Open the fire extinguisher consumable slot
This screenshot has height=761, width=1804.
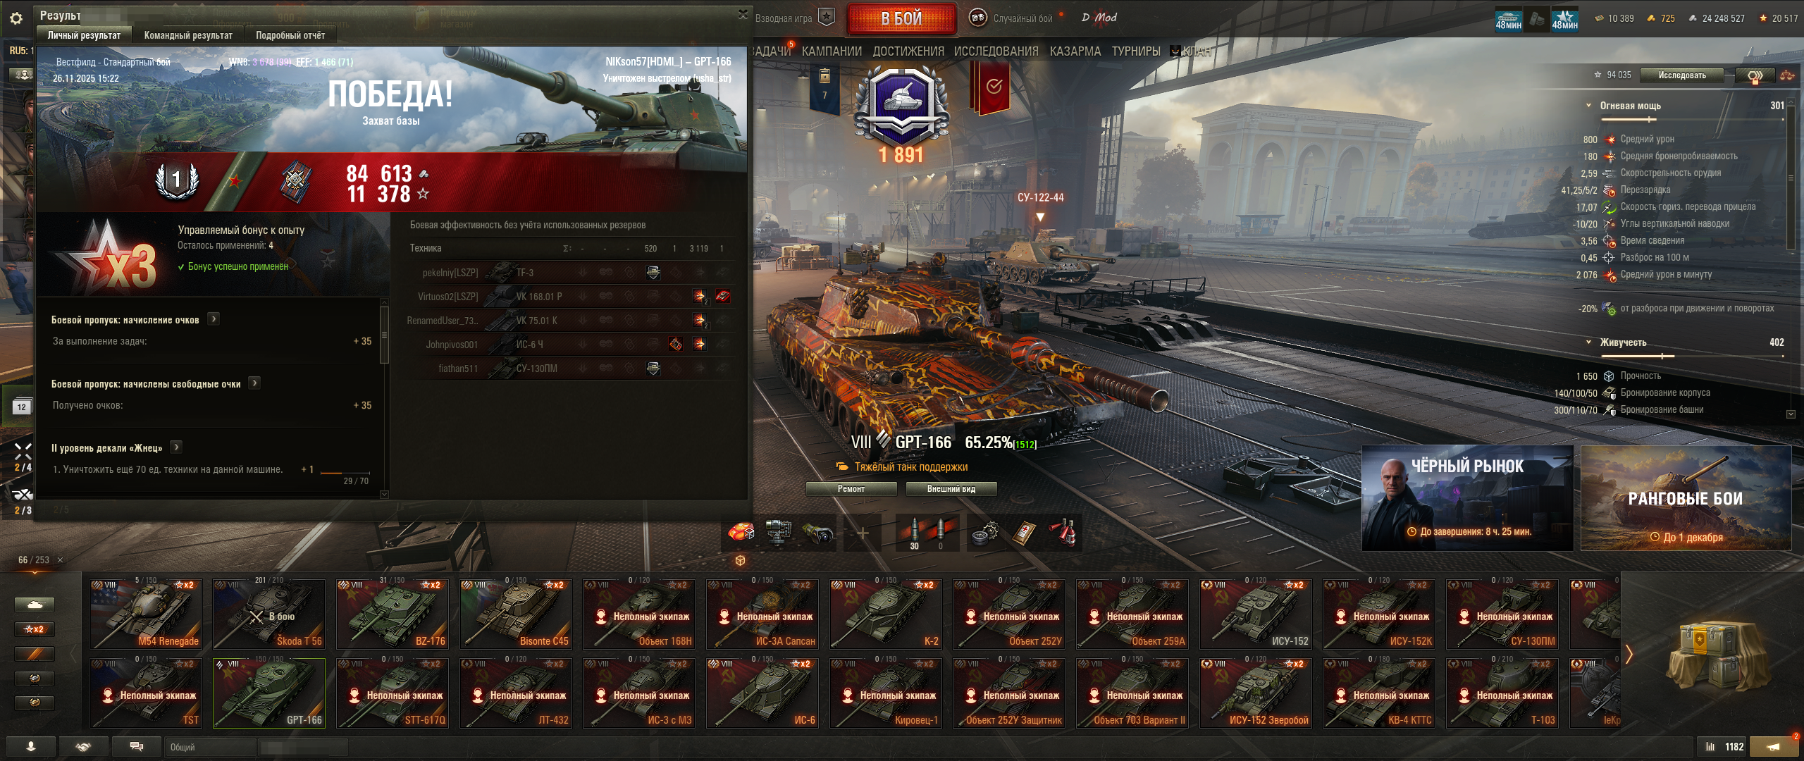point(1064,533)
